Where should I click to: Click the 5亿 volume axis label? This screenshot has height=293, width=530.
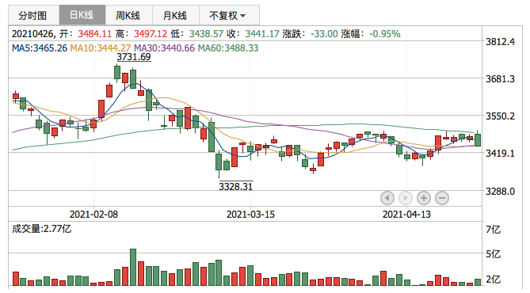pyautogui.click(x=493, y=254)
